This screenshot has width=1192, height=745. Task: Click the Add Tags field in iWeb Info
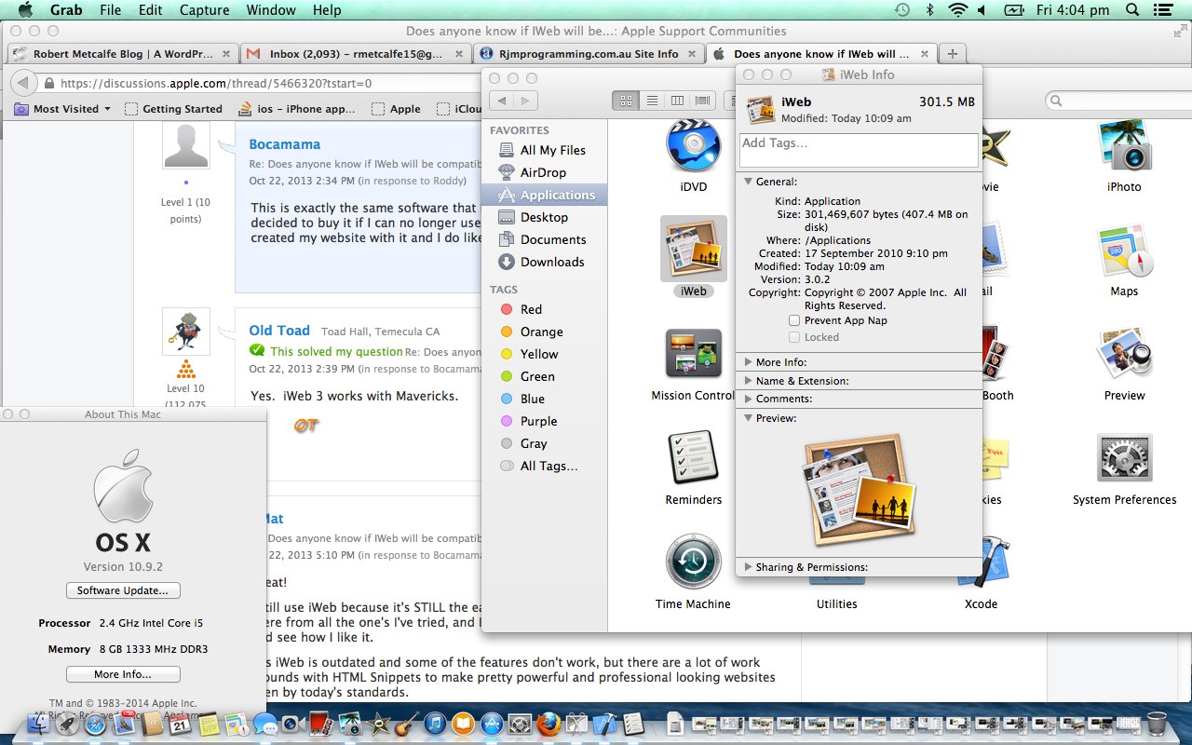pos(859,150)
